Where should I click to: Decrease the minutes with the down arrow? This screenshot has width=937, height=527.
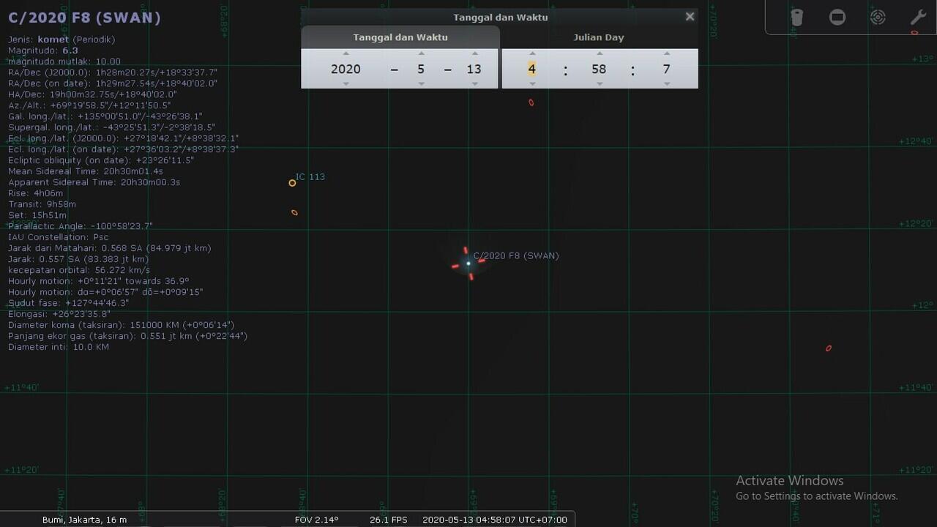pyautogui.click(x=600, y=83)
